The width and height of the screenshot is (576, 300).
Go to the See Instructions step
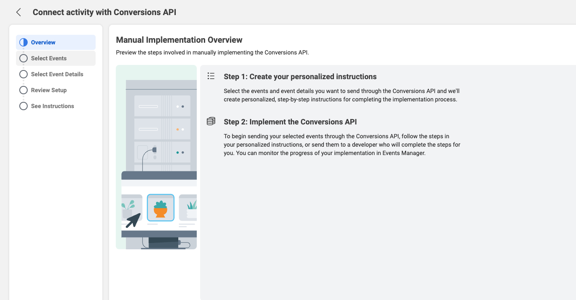(x=52, y=106)
